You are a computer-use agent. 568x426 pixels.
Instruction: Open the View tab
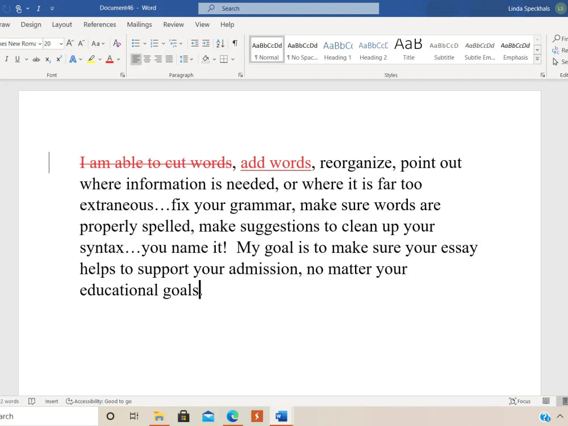(202, 24)
